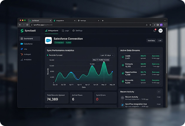Open the Accounts data stream row
Image resolution: width=185 pixels, height=126 pixels.
pos(140,81)
